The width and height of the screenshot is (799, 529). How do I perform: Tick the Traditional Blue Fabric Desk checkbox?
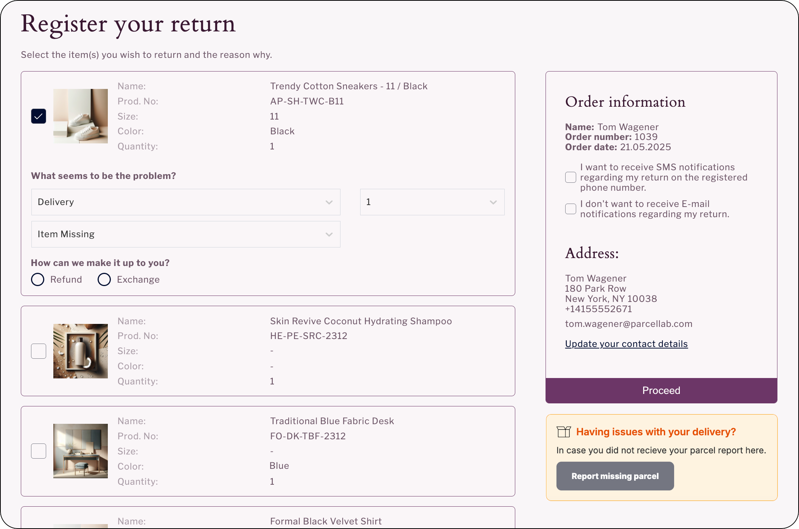pos(39,451)
